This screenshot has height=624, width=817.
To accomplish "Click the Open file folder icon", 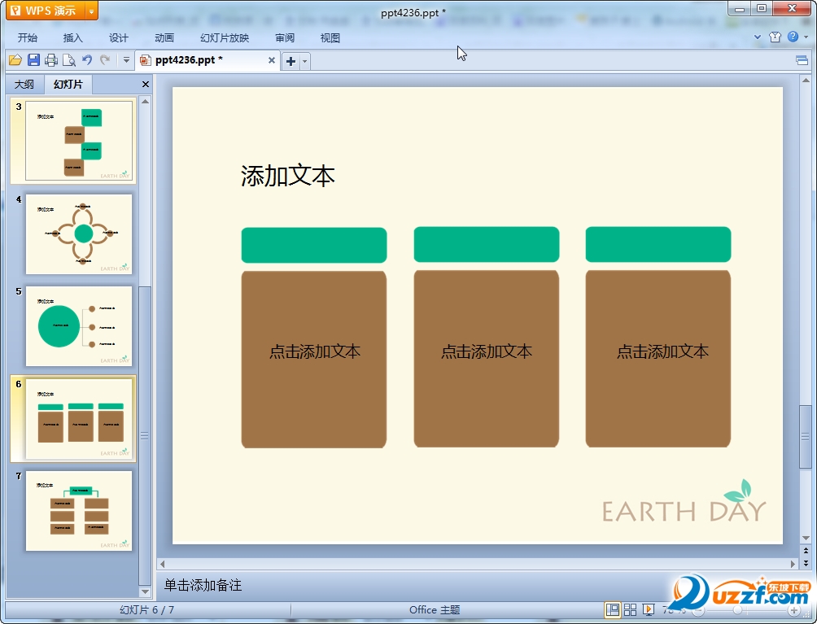I will [x=15, y=60].
